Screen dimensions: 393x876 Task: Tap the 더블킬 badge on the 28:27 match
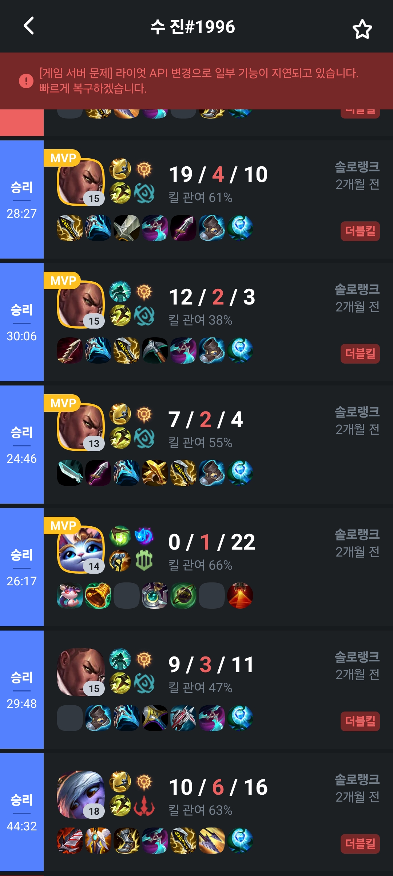coord(360,231)
